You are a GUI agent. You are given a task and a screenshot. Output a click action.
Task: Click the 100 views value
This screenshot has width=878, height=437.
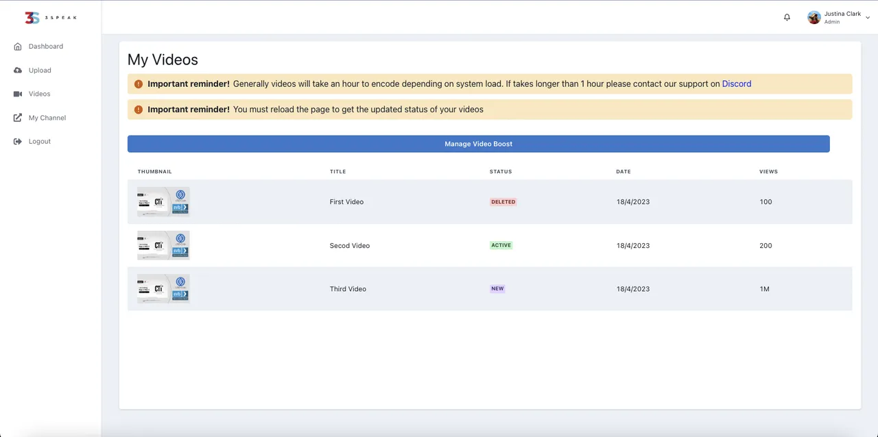766,202
